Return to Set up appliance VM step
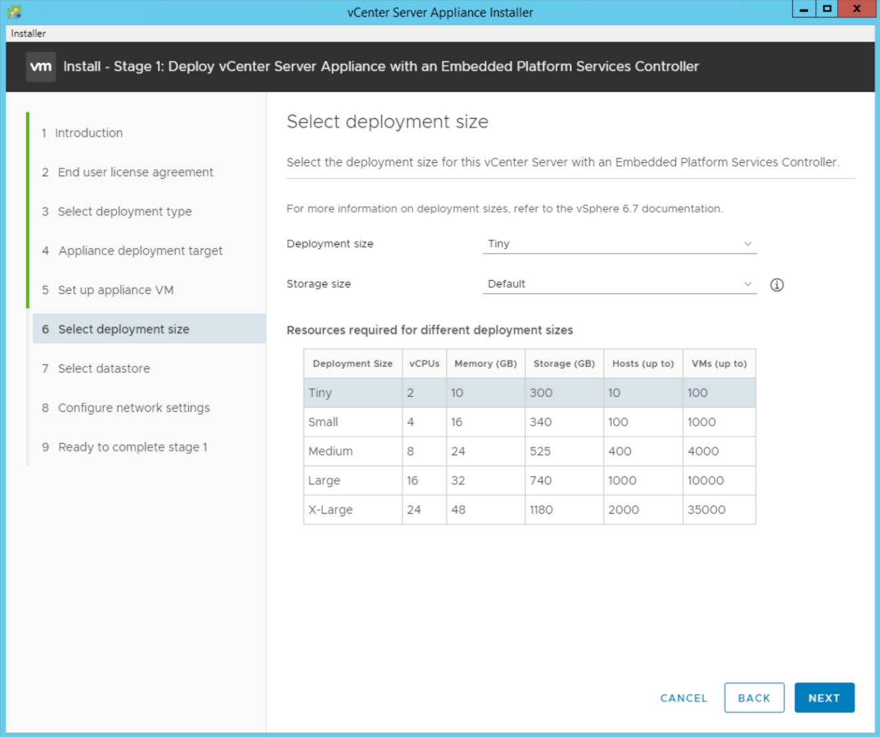The image size is (880, 737). tap(115, 290)
